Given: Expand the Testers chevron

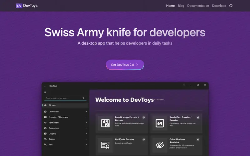Looking at the screenshot, I should click(86, 139).
